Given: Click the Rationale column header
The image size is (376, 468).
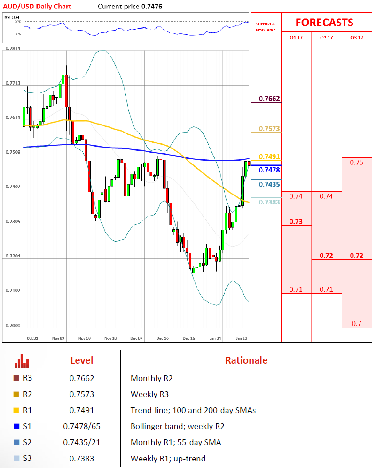Looking at the screenshot, I should tap(246, 360).
